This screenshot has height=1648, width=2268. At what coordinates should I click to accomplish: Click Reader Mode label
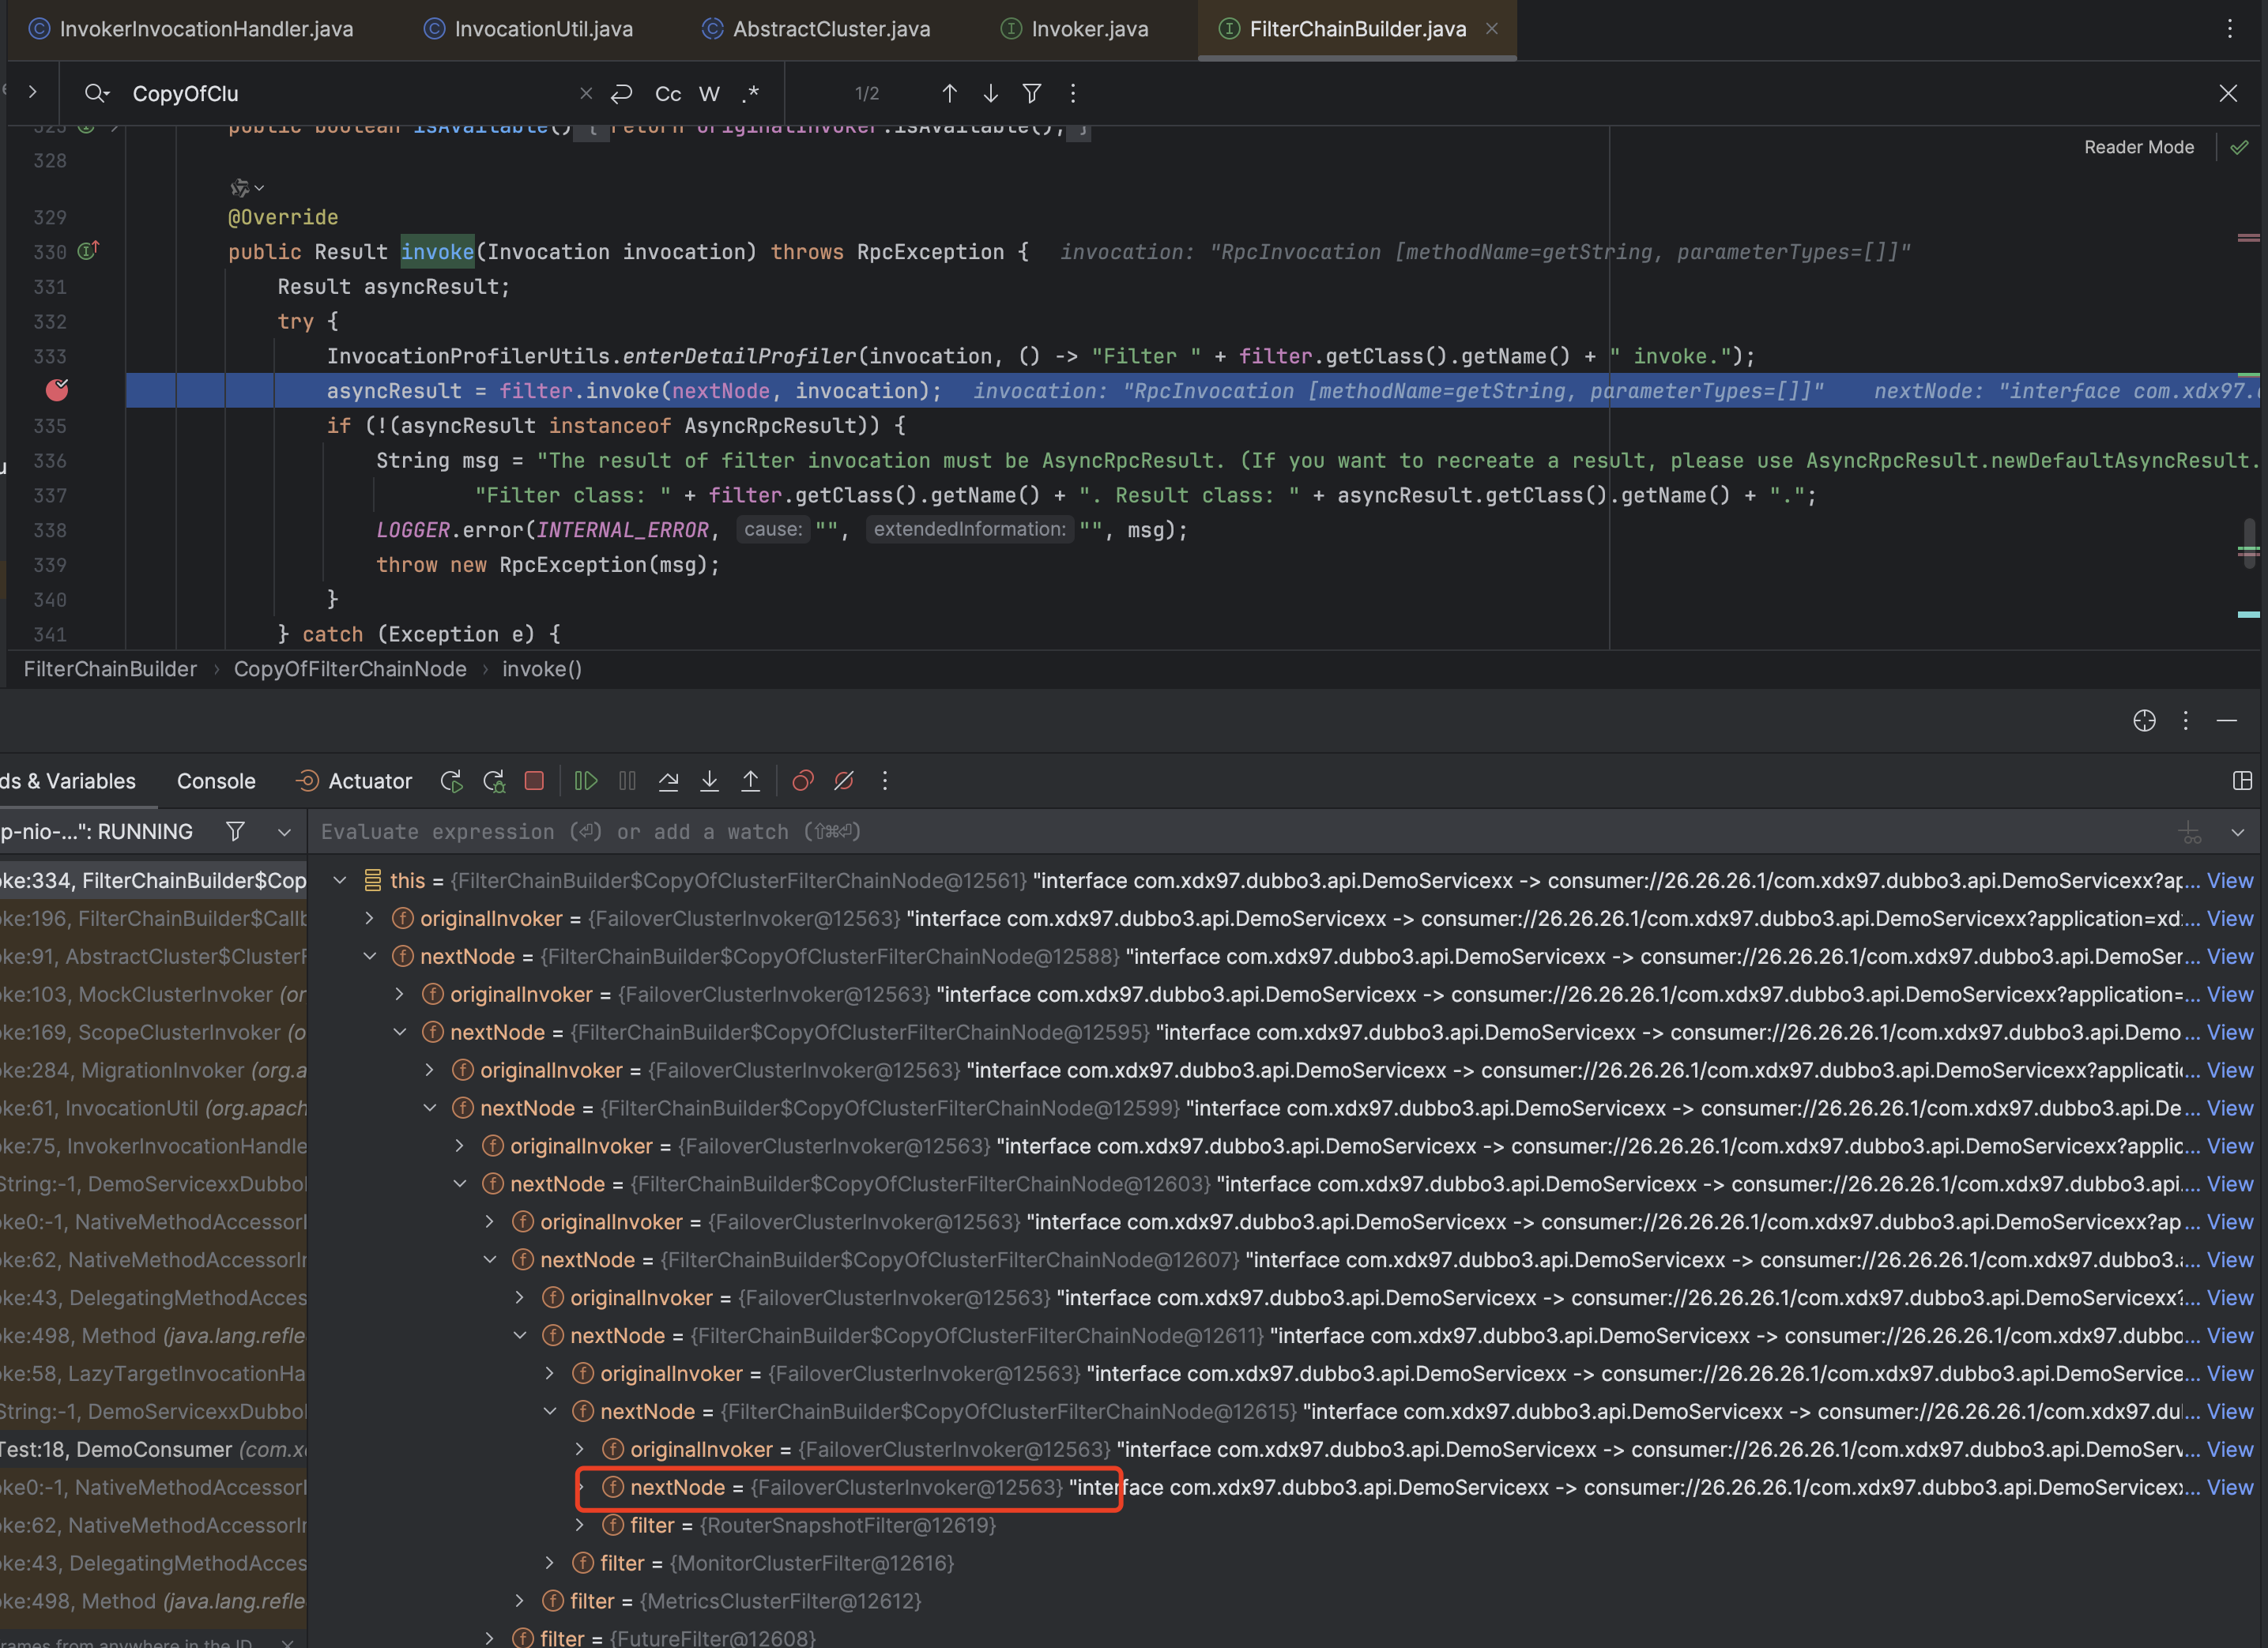[x=2139, y=147]
